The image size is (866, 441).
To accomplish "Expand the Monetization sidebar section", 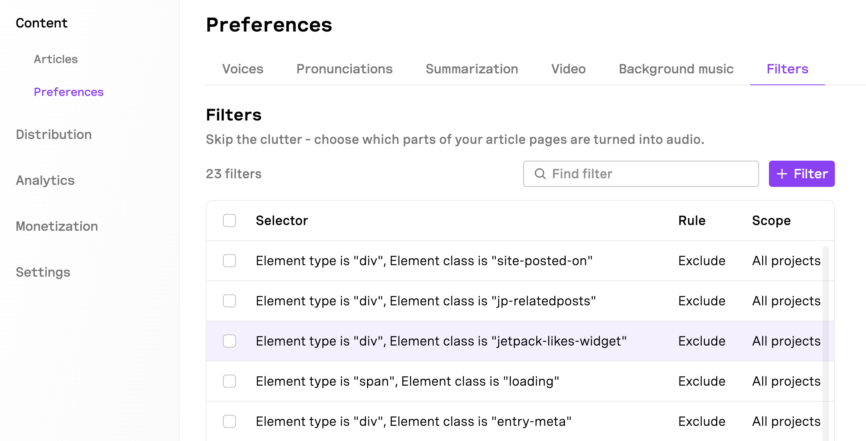I will (57, 226).
